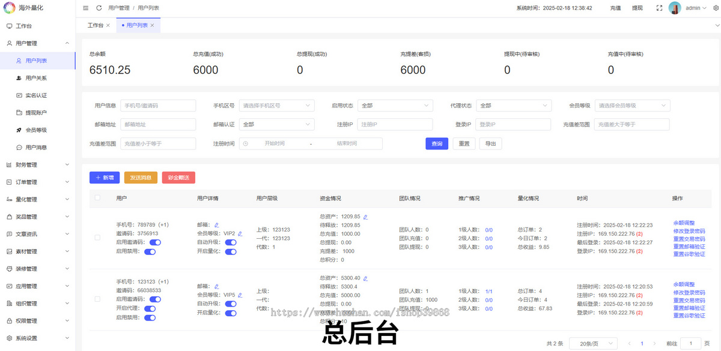Open the 启用状态 dropdown
Image resolution: width=721 pixels, height=351 pixels.
click(x=395, y=105)
